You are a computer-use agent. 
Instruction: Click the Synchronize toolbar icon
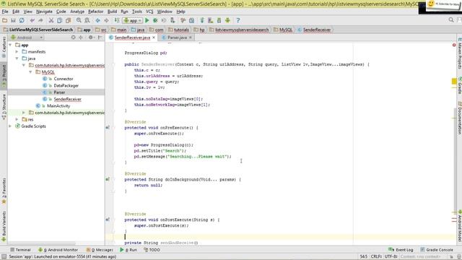click(x=22, y=20)
